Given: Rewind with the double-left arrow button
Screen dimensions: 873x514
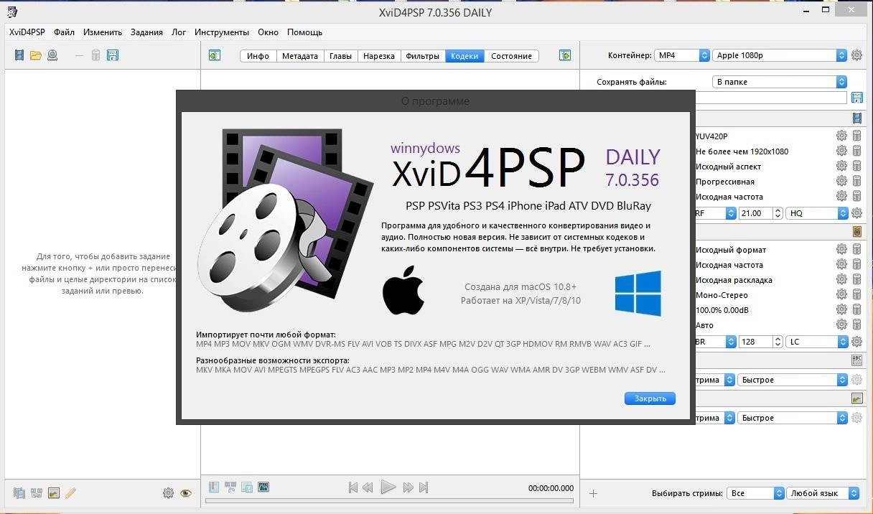Looking at the screenshot, I should pos(368,487).
